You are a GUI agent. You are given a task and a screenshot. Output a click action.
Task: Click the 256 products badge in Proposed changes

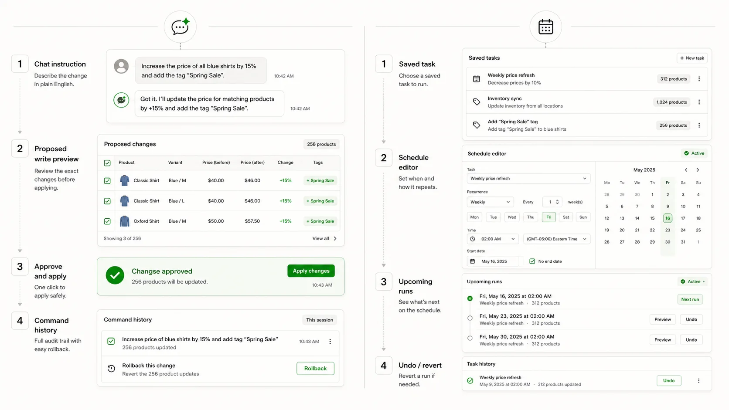click(321, 144)
